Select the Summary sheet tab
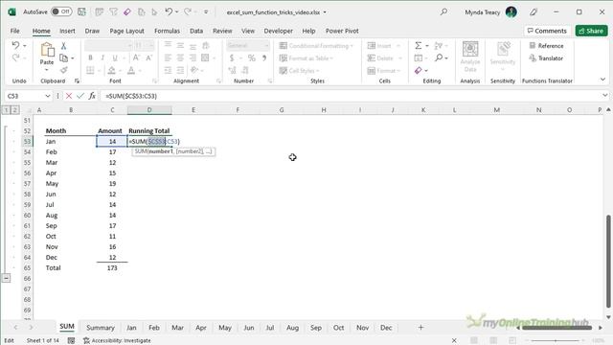This screenshot has height=345, width=613. point(100,328)
